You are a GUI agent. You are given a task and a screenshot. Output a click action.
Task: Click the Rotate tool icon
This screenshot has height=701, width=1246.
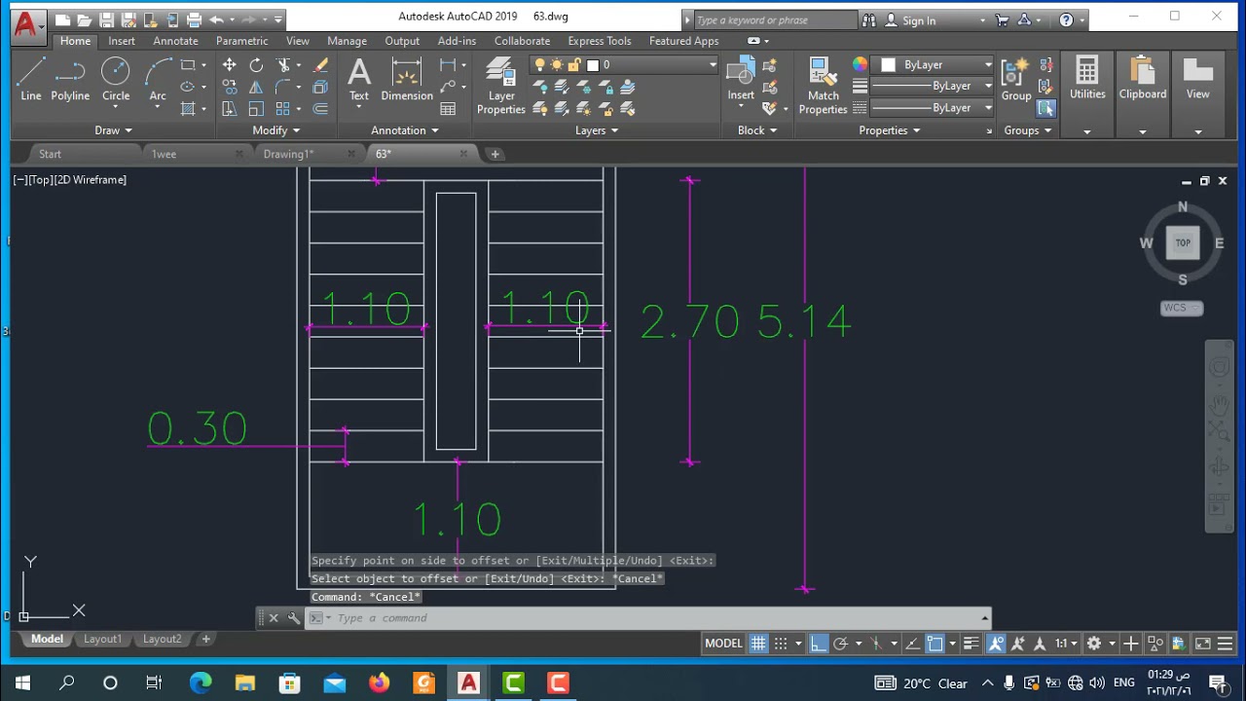click(256, 65)
